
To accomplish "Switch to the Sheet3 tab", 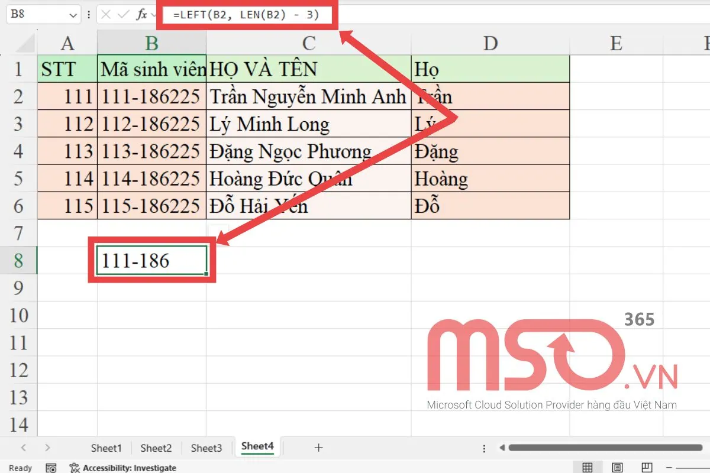I will pos(206,448).
